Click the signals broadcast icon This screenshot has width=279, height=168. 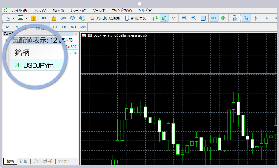pyautogui.click(x=63, y=18)
